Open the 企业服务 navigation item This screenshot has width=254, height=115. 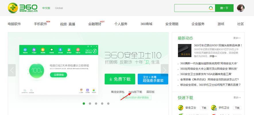coord(198,24)
